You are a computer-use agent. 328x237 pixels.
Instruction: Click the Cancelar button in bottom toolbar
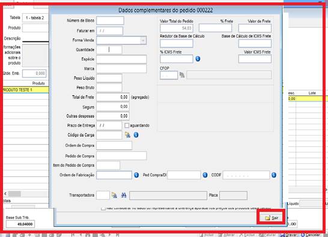pos(311,235)
